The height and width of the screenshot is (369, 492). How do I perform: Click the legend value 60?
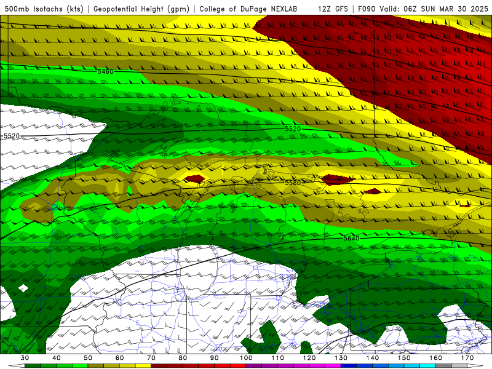click(119, 358)
